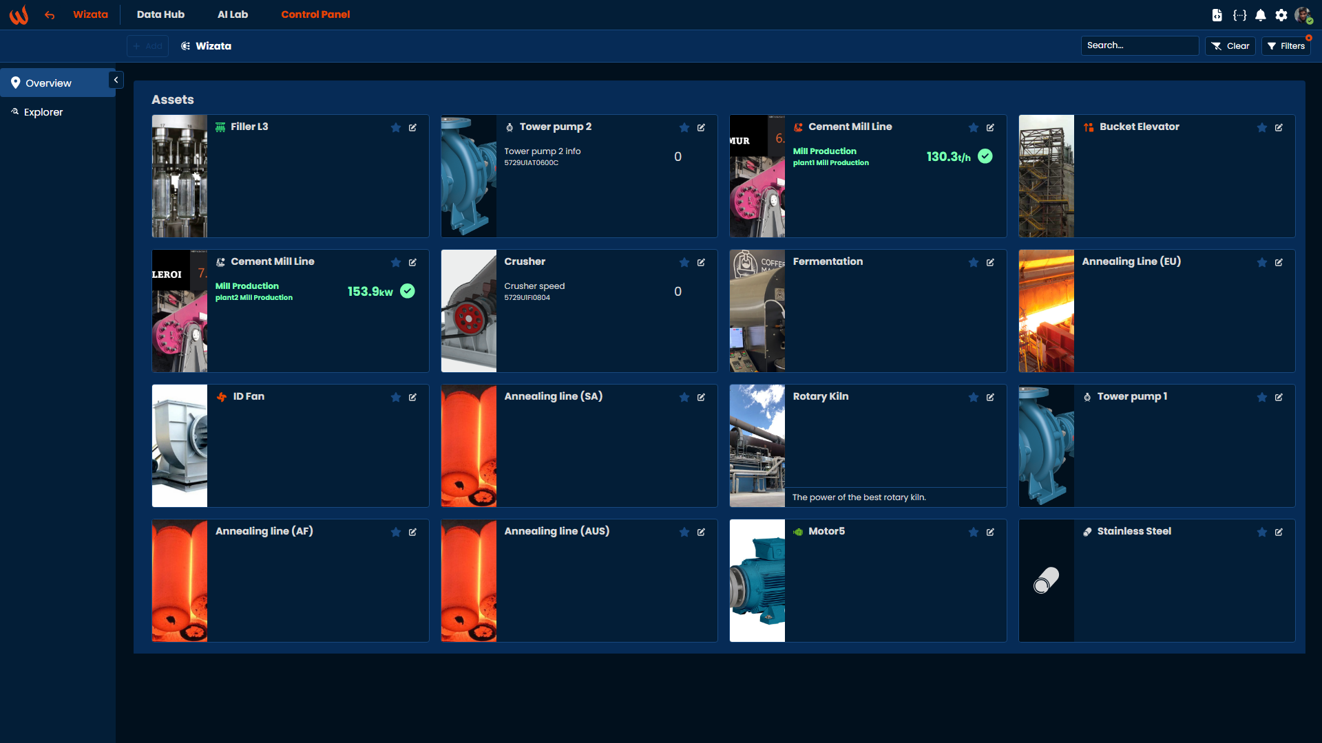Open the user profile avatar
Viewport: 1322px width, 743px height.
click(x=1303, y=15)
